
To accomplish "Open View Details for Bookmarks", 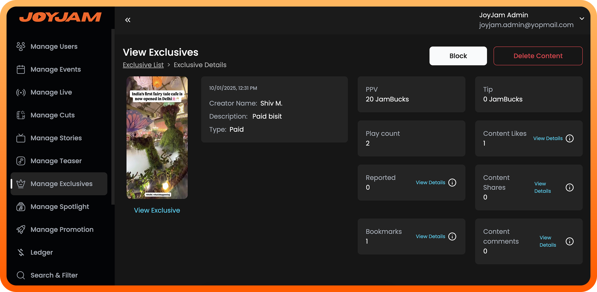I will tap(430, 237).
